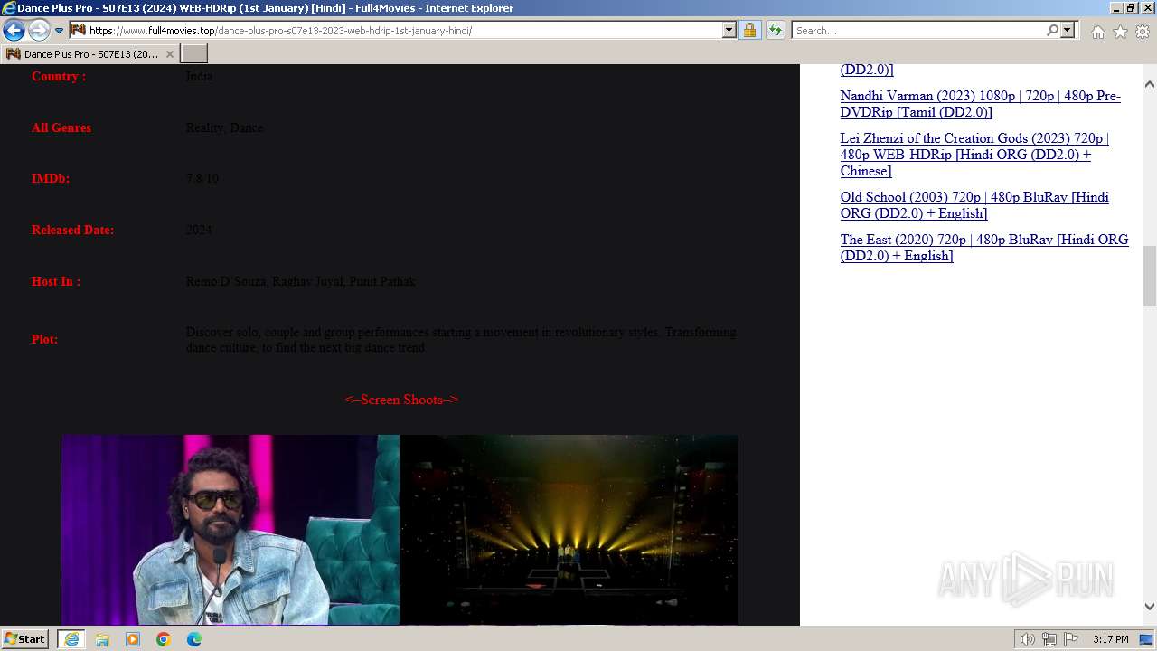
Task: Launch Google Chrome from taskbar
Action: coord(164,639)
